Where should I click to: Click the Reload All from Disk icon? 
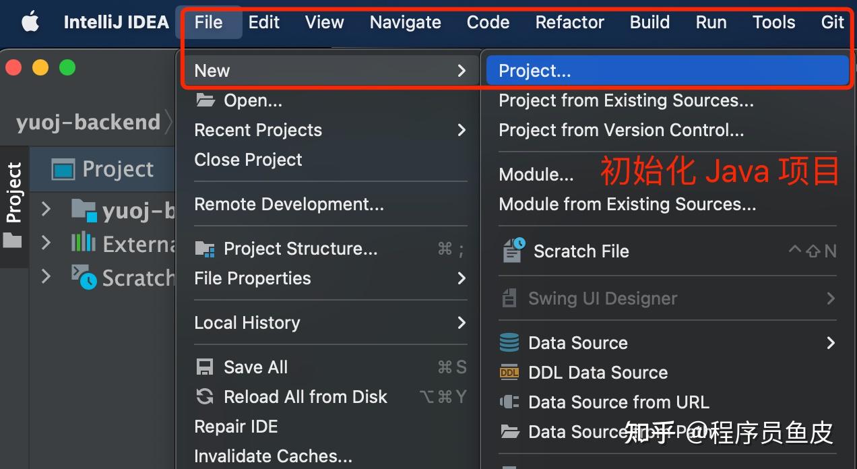204,397
